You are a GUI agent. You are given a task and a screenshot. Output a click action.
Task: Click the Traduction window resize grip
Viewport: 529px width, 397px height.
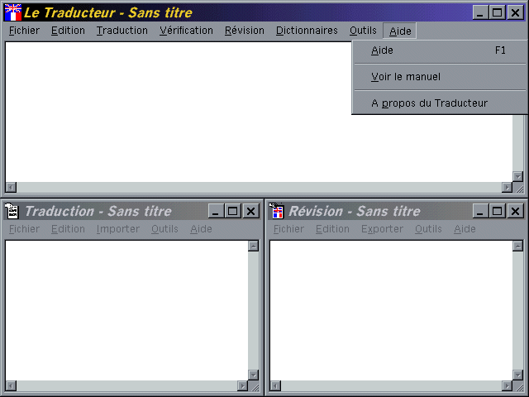tap(254, 386)
